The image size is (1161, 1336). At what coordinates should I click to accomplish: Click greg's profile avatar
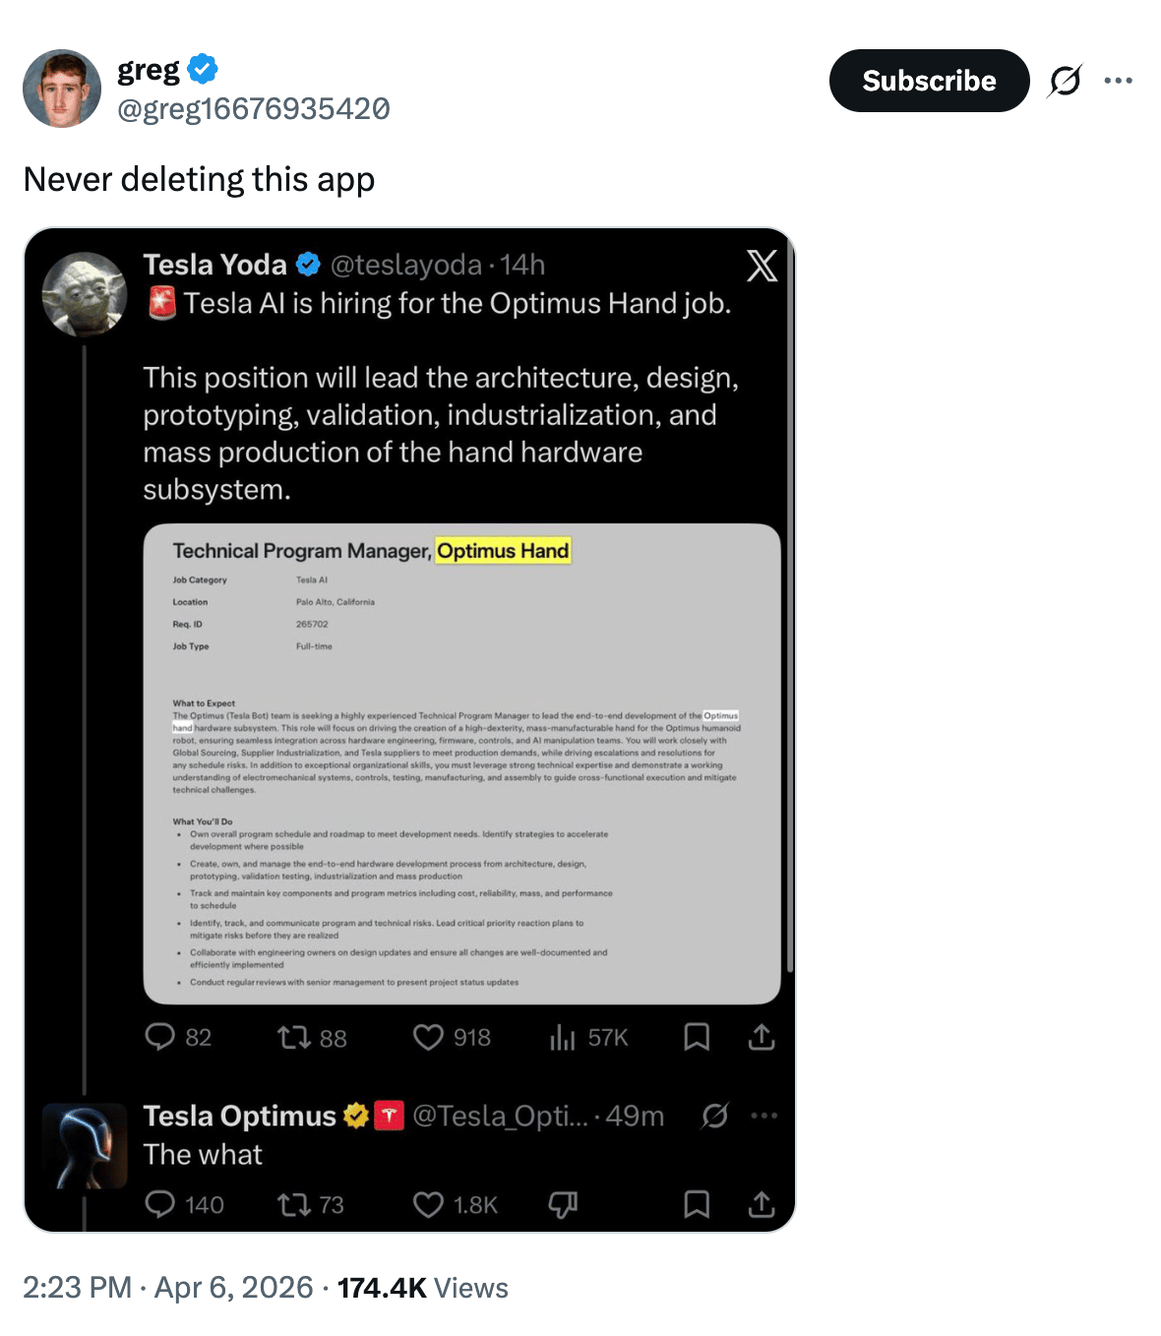coord(62,89)
